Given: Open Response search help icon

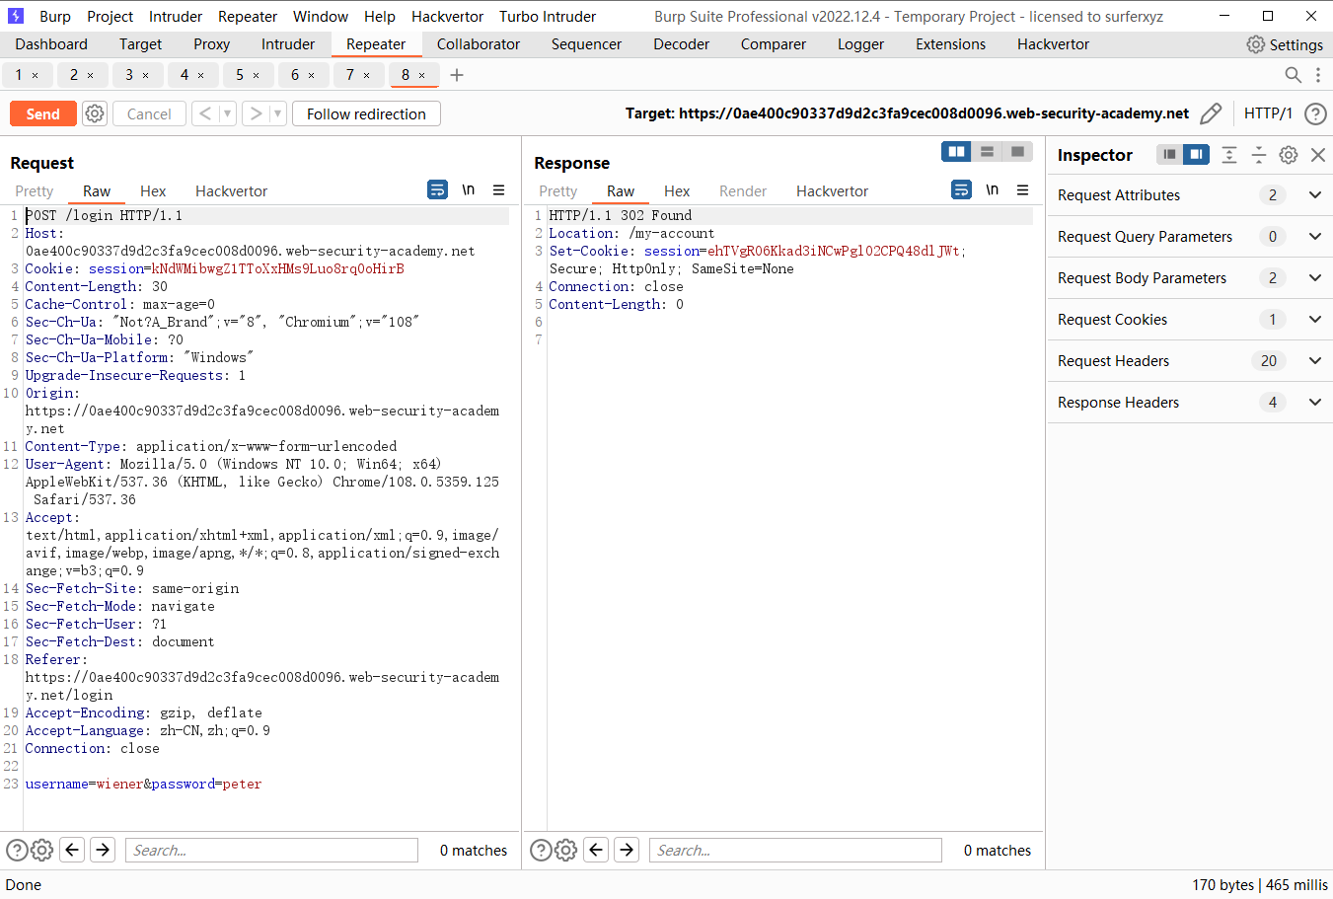Looking at the screenshot, I should click(x=541, y=850).
